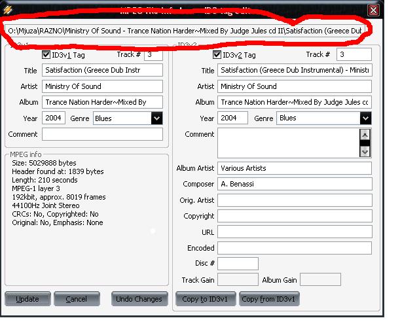The image size is (419, 335).
Task: Click the ID3v2 Composer field
Action: [294, 184]
